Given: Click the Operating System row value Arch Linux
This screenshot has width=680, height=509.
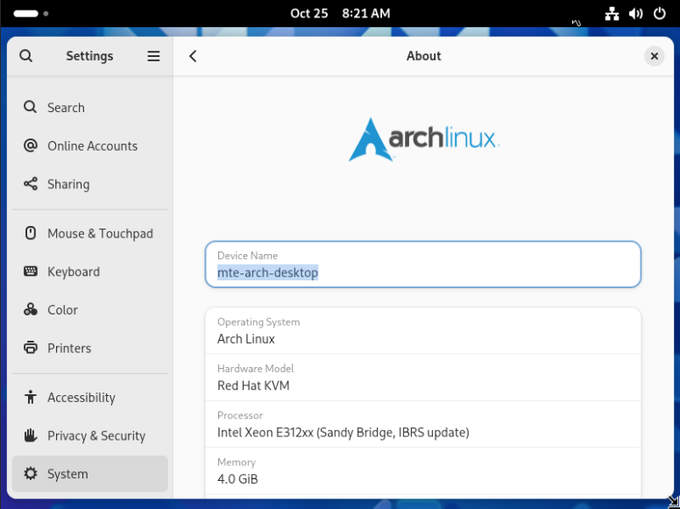Looking at the screenshot, I should tap(246, 339).
